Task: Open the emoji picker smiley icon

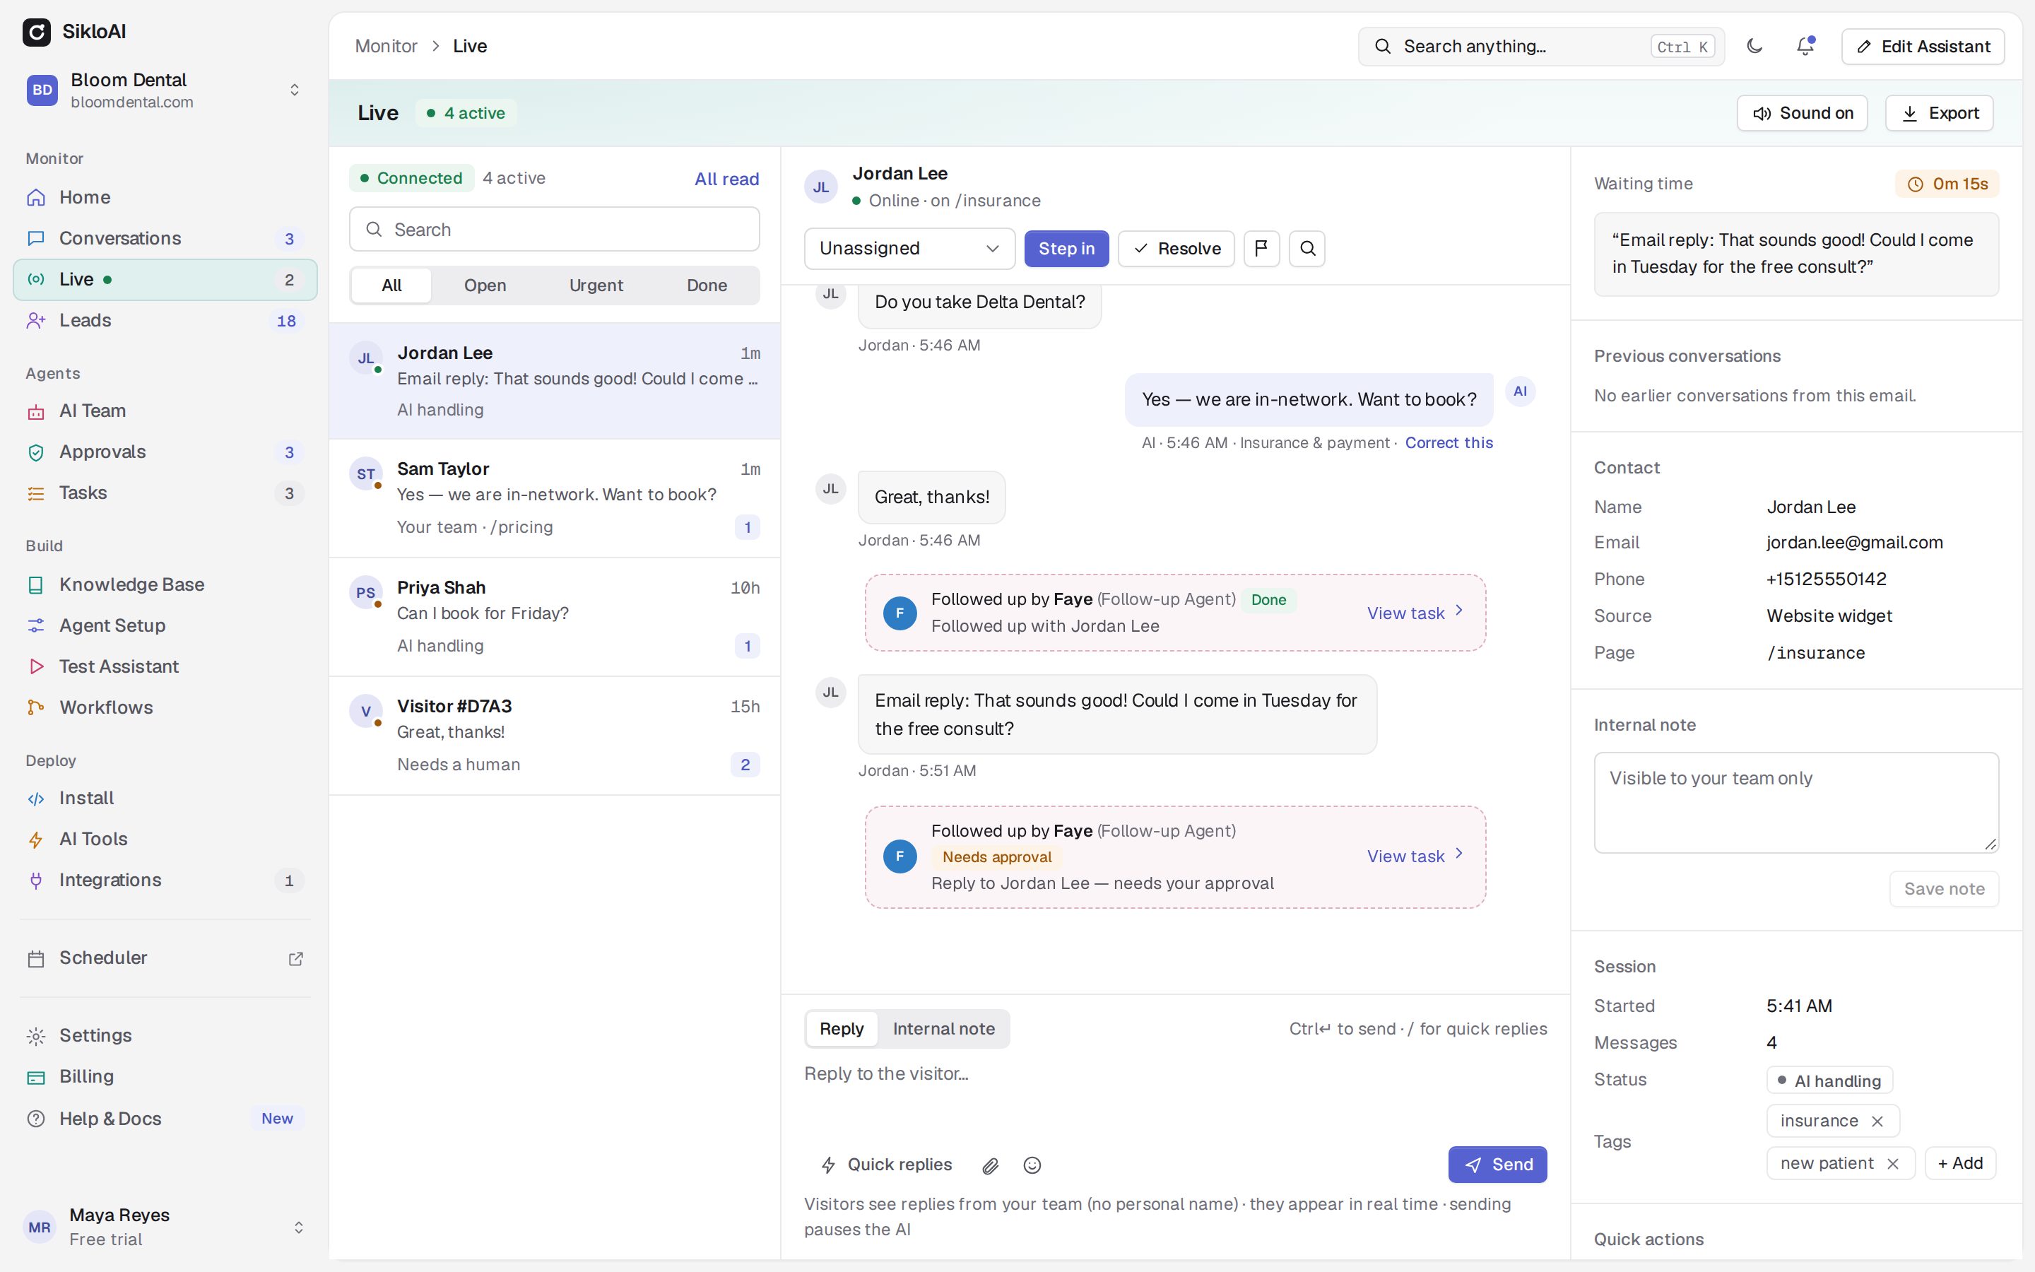Action: [x=1032, y=1165]
